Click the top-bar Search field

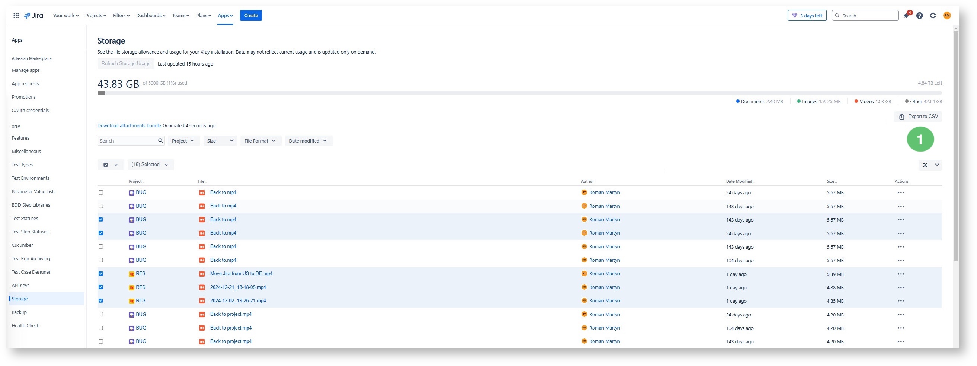click(x=865, y=16)
